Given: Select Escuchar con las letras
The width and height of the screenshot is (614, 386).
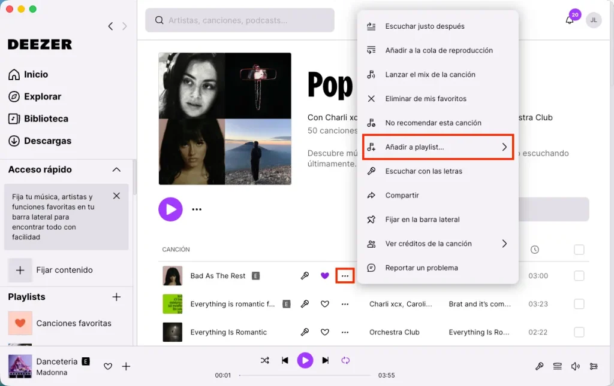Looking at the screenshot, I should (x=438, y=171).
